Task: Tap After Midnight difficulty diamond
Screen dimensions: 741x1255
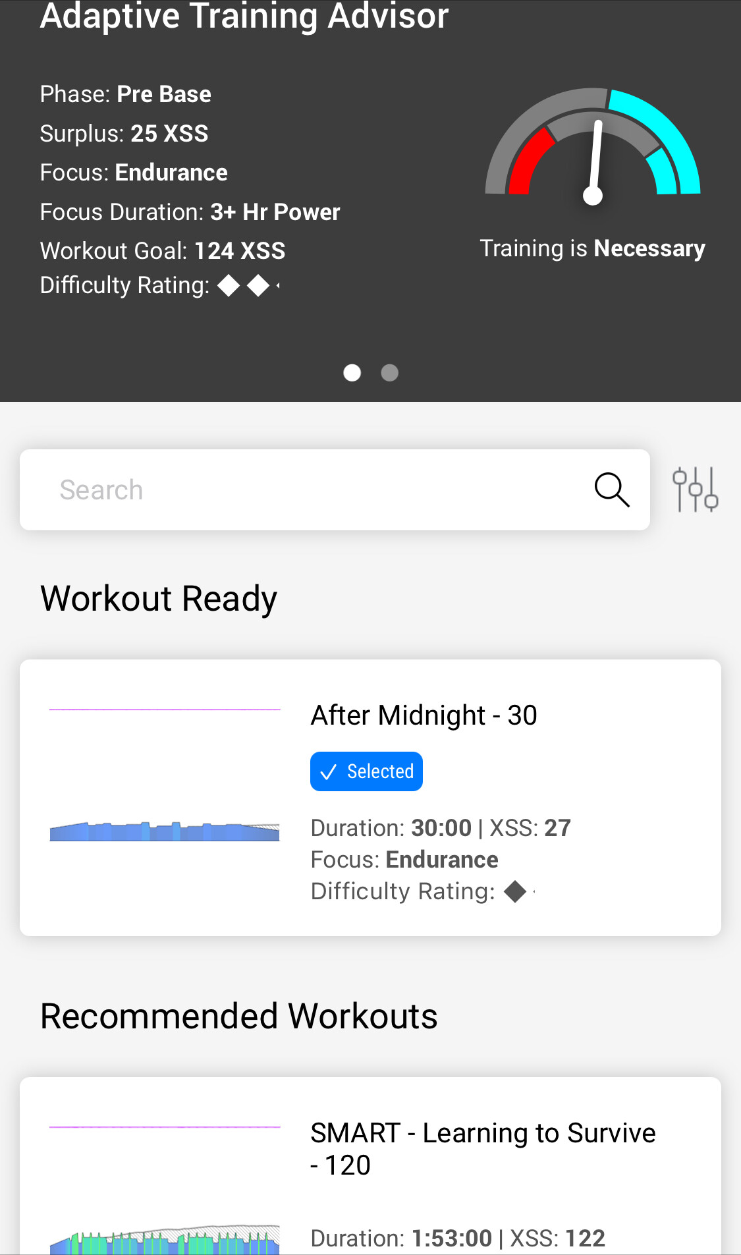Action: click(x=515, y=892)
